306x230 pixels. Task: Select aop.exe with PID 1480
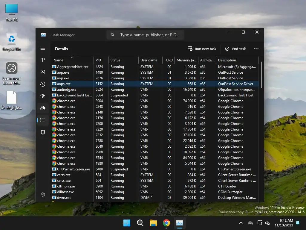(155, 72)
